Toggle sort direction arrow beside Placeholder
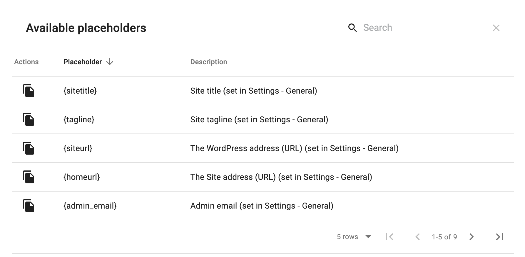 pos(110,62)
